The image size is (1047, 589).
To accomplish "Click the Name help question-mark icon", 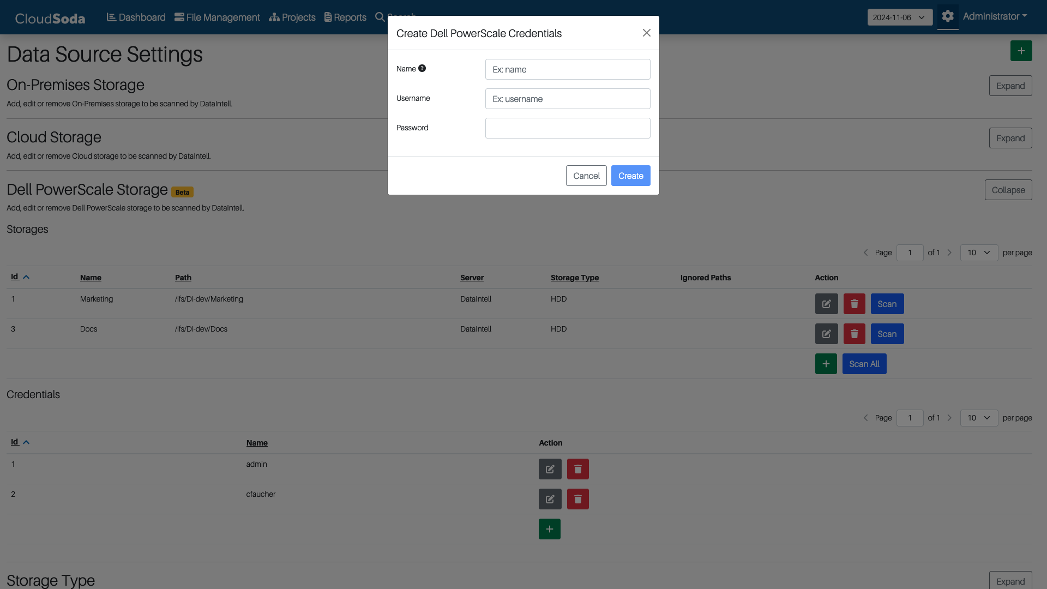I will click(422, 68).
